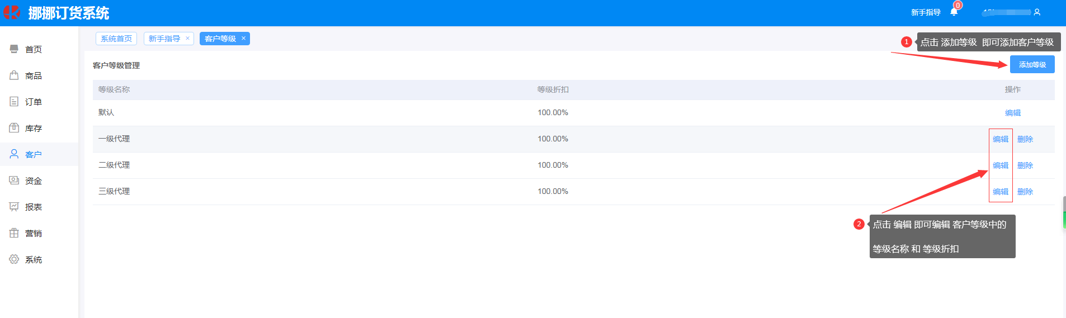Open 库存 inventory box icon

14,128
